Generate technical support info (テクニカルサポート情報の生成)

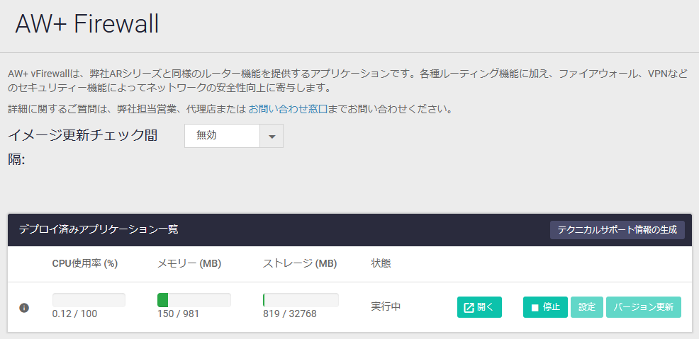617,230
